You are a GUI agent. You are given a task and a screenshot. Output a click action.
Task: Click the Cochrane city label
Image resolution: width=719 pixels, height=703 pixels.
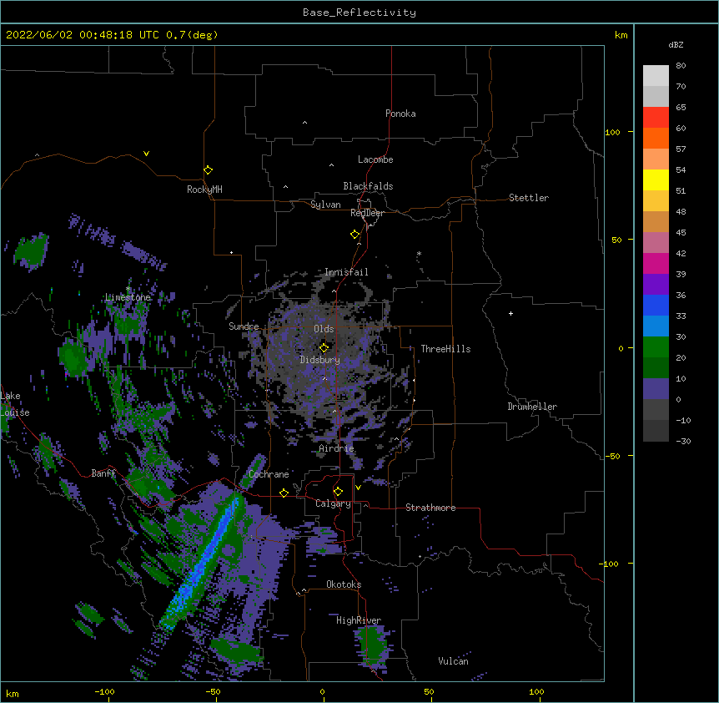[x=269, y=474]
